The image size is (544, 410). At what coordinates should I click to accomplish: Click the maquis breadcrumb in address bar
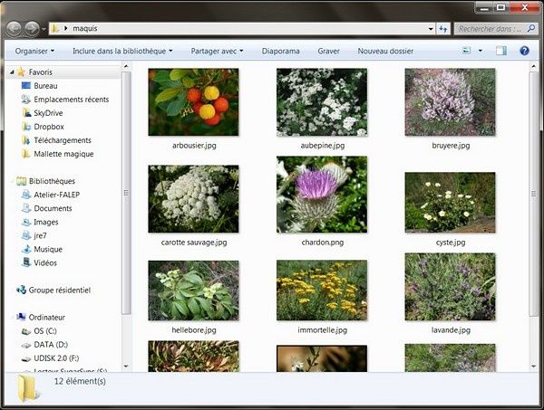point(85,28)
